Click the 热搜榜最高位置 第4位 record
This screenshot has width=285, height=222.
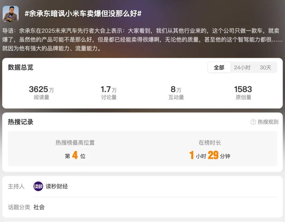tap(75, 150)
